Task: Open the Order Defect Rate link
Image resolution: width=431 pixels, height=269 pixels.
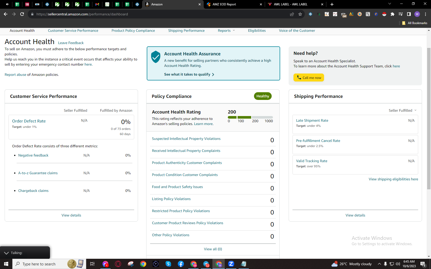Action: pos(29,121)
